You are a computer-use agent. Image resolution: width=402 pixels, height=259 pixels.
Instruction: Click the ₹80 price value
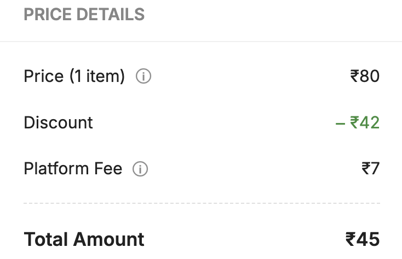(365, 76)
